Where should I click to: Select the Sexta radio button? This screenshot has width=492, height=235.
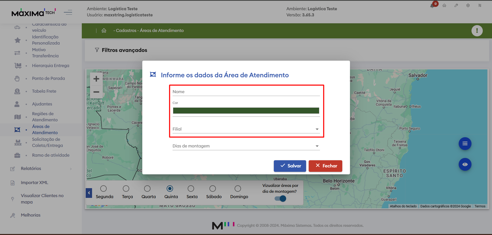click(x=191, y=189)
